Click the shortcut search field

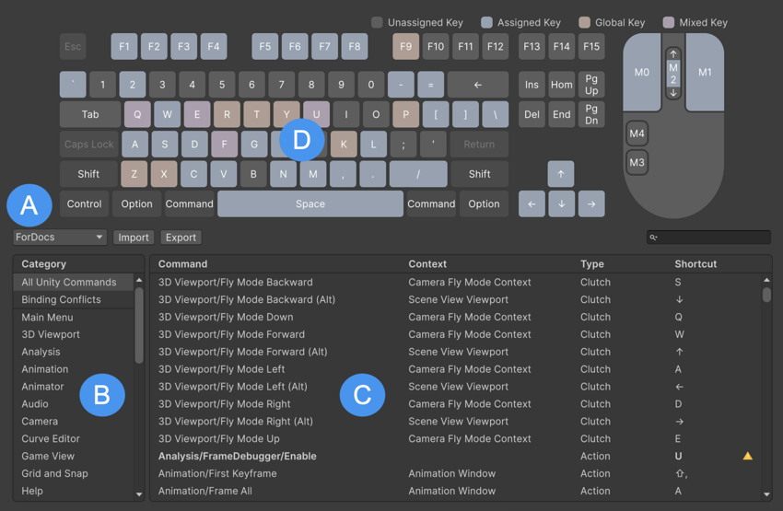click(708, 238)
